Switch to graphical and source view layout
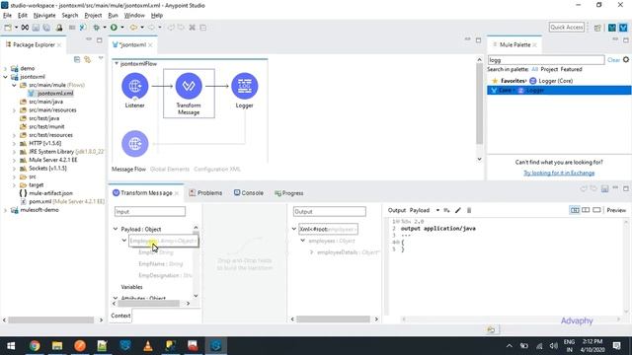Screen dimensions: 632x355 (x=575, y=210)
